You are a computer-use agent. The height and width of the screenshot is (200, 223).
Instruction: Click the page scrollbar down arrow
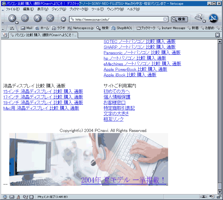[x=220, y=192]
